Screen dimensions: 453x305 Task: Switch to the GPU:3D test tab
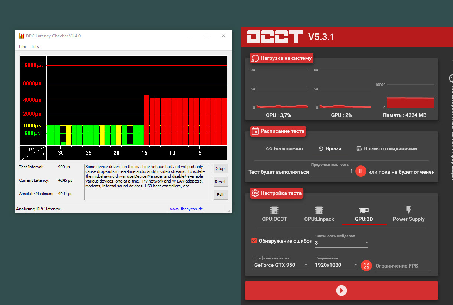[x=364, y=214]
